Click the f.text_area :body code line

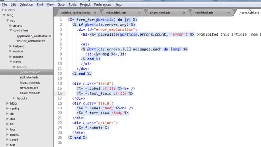[x=102, y=113]
